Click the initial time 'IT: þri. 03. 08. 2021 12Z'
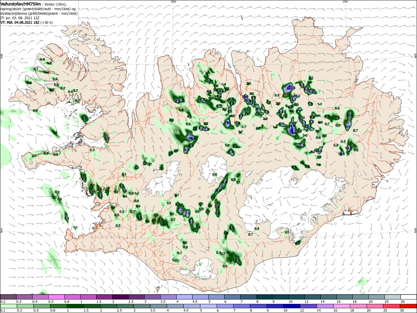Image resolution: width=417 pixels, height=313 pixels. tap(20, 18)
